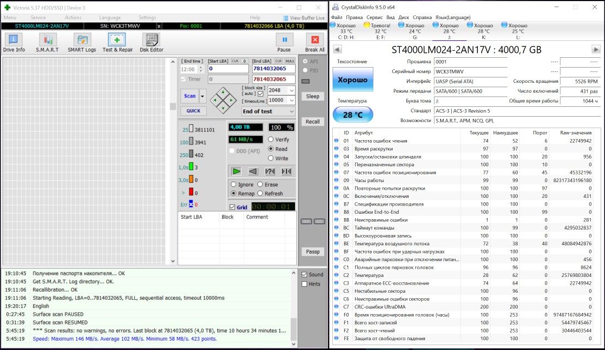
Task: Open Victoria Language menu
Action: 110,18
